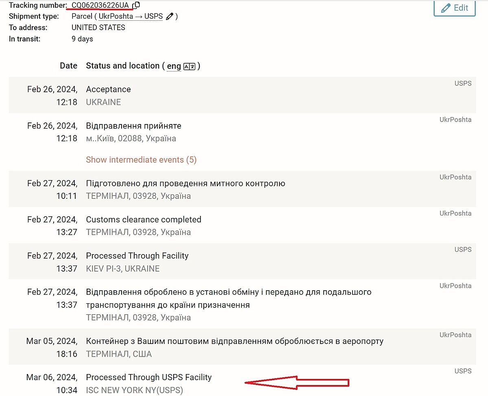488x396 pixels.
Task: Click USPS carrier label in Acceptance row
Action: [463, 83]
